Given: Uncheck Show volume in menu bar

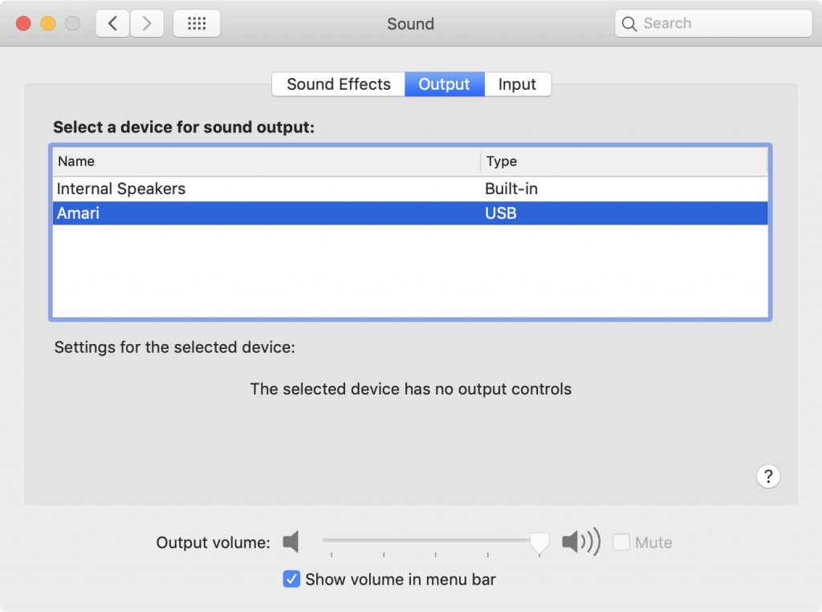Looking at the screenshot, I should 291,579.
